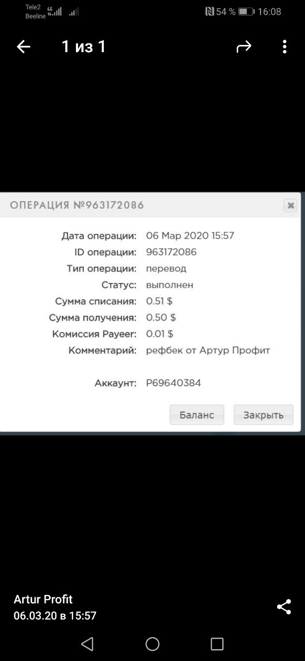Tap the status value 'выполнен'
This screenshot has height=661, width=305.
pos(170,285)
